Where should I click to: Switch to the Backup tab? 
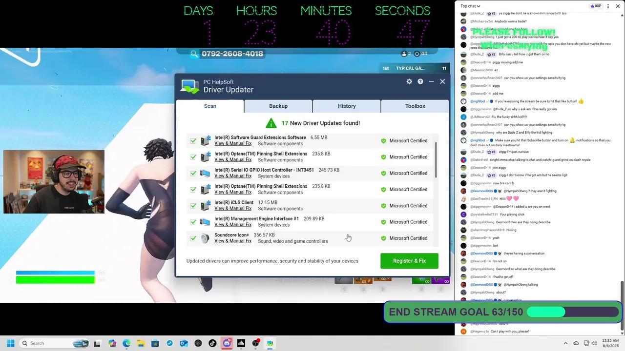click(x=278, y=106)
